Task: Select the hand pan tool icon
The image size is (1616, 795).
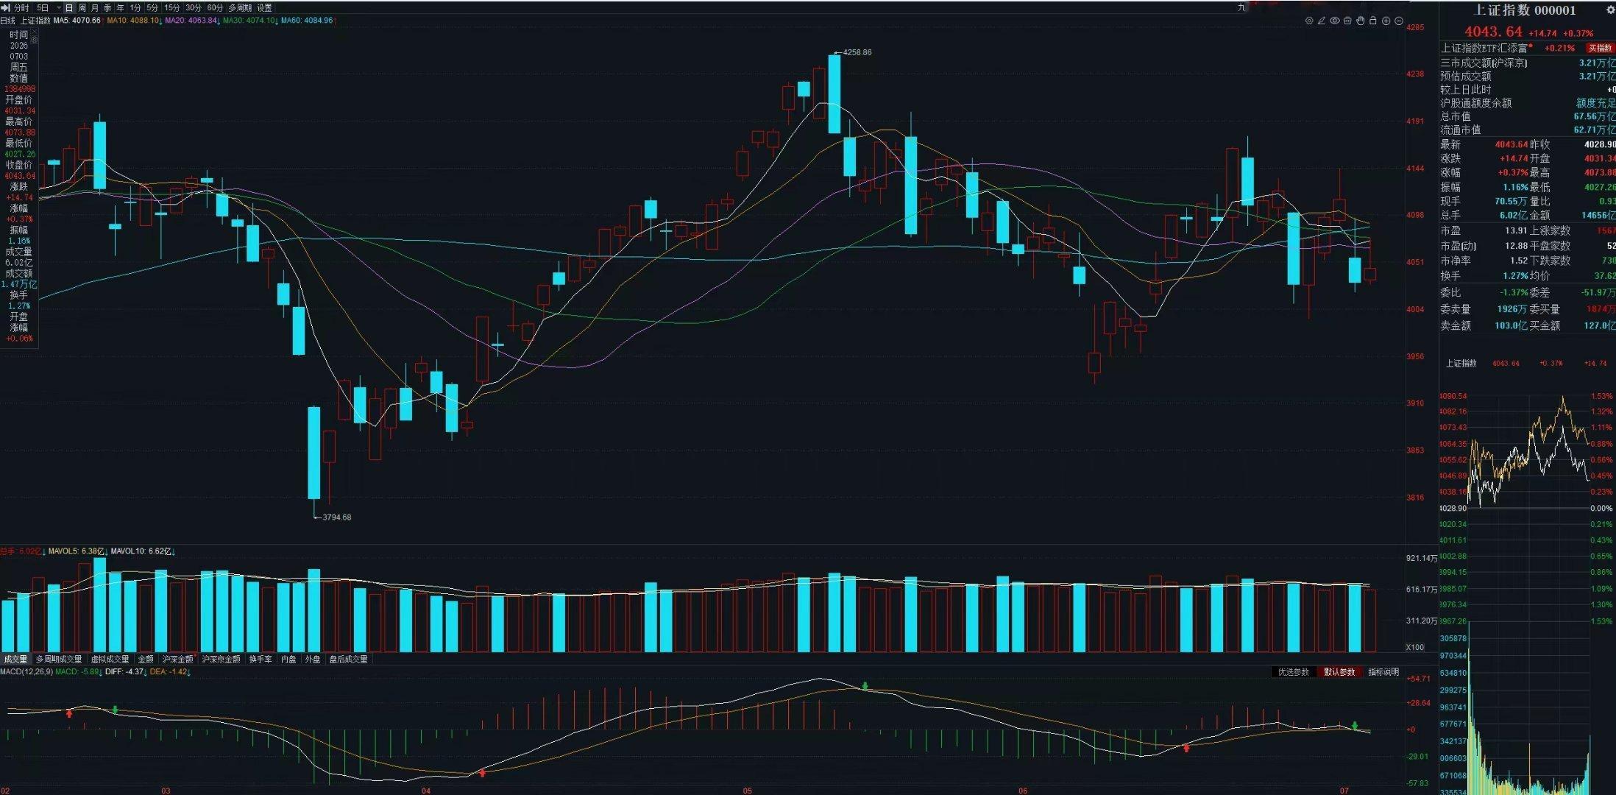Action: [1360, 21]
